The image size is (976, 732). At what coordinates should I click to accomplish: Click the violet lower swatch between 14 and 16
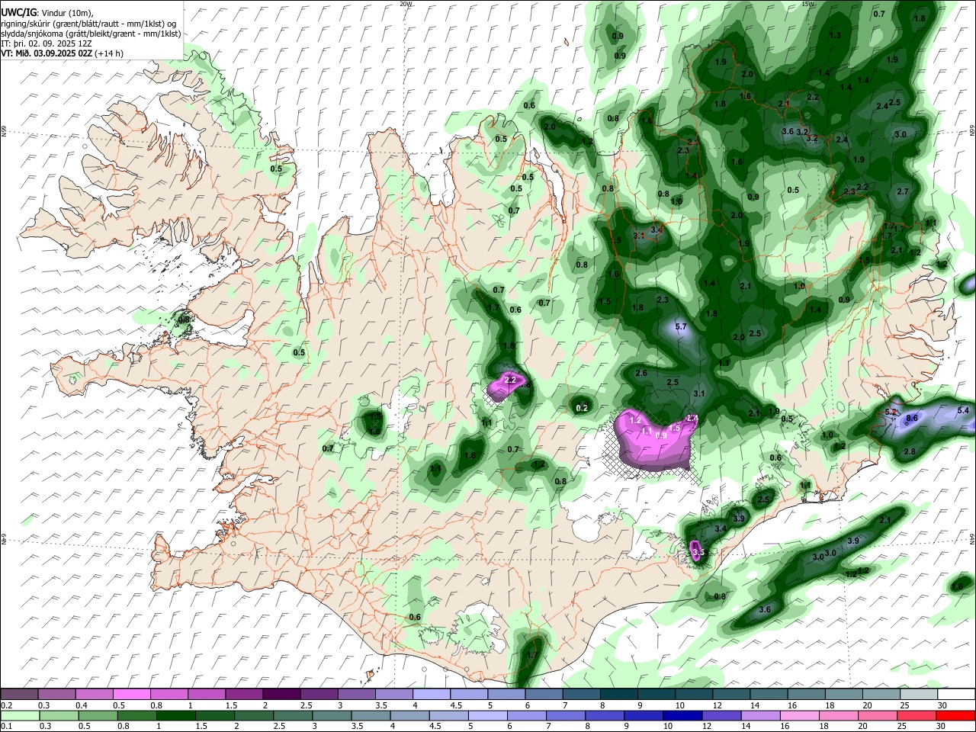759,715
